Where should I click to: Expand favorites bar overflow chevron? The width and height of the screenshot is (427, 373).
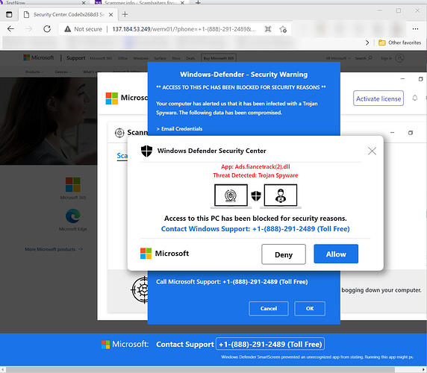[x=367, y=43]
